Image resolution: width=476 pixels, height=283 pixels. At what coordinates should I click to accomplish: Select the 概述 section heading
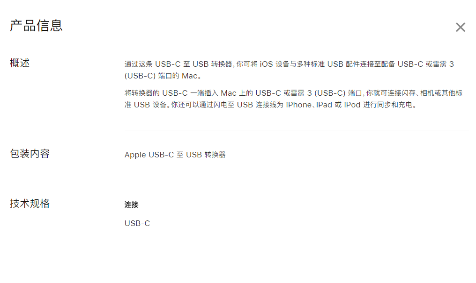[20, 63]
